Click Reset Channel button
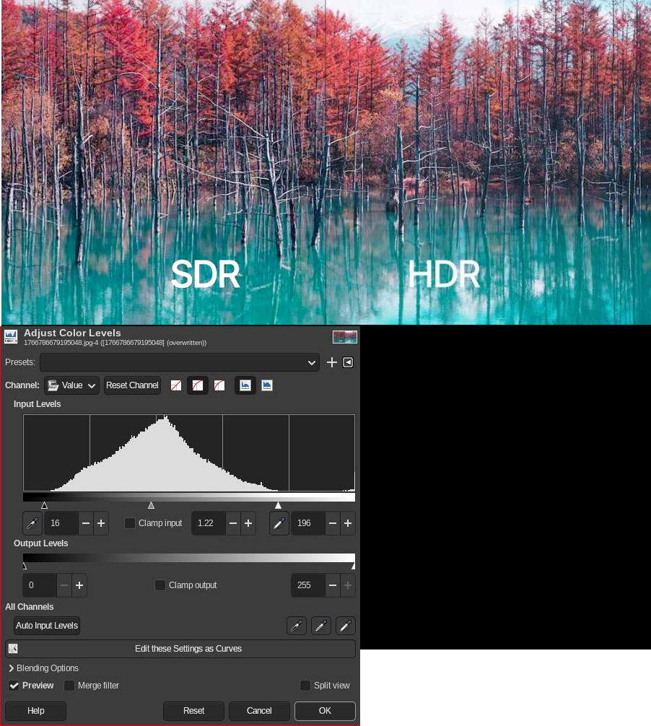This screenshot has height=726, width=651. coord(132,385)
